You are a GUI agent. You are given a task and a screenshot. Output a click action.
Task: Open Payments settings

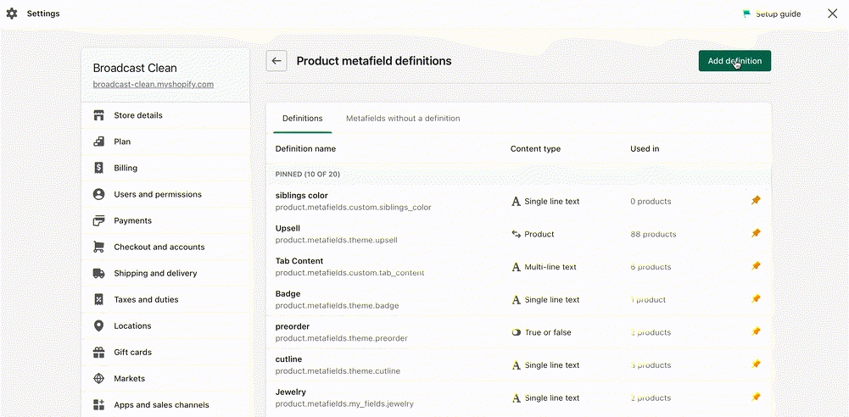132,220
